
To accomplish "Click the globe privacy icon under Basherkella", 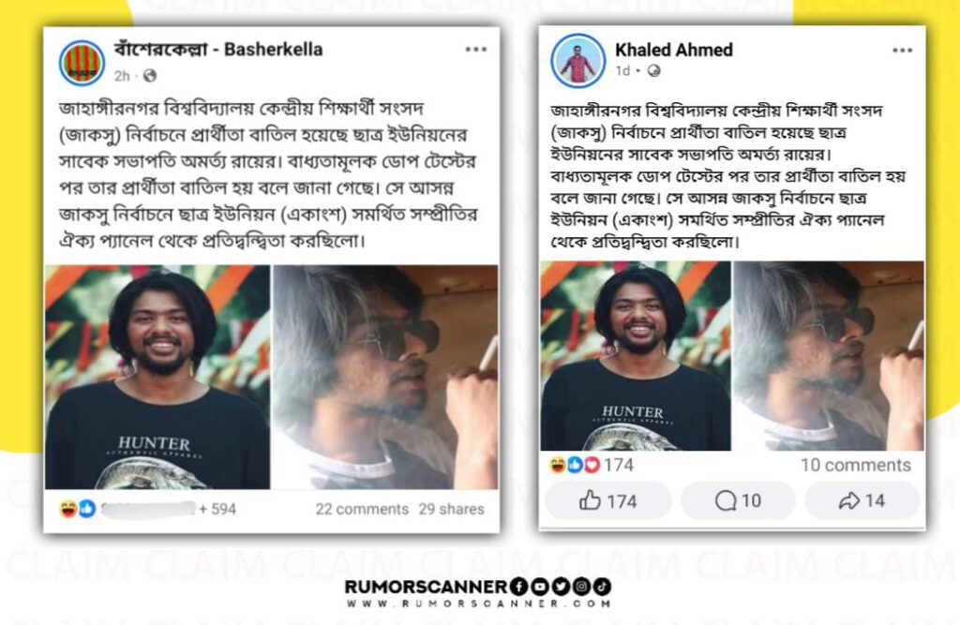I will point(149,75).
